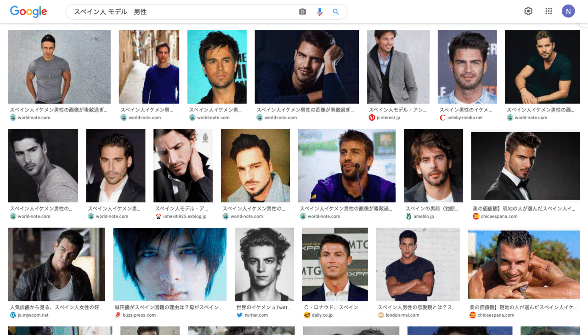Follow the twitter.com source link

[256, 315]
